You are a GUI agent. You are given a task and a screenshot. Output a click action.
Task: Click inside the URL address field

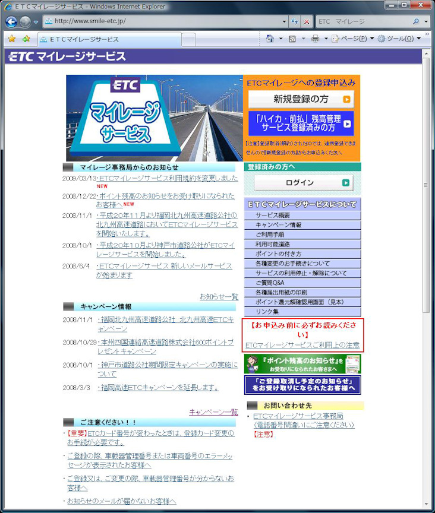click(x=167, y=21)
